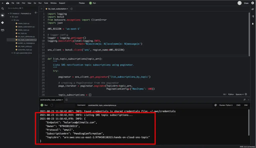Expand the ssm-parameter-store folder

click(x=12, y=53)
